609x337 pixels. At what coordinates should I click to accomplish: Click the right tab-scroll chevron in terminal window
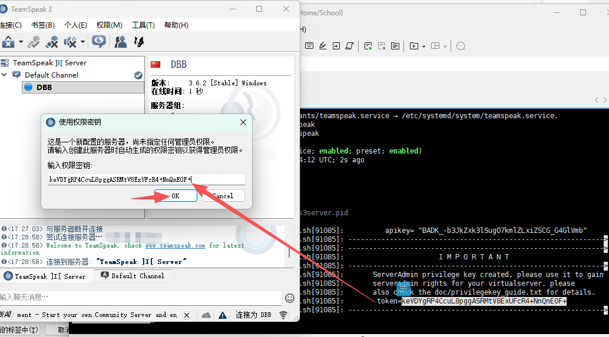(x=605, y=100)
